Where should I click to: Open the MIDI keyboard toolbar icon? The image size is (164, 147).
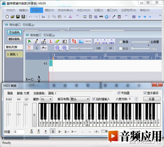pos(101,17)
